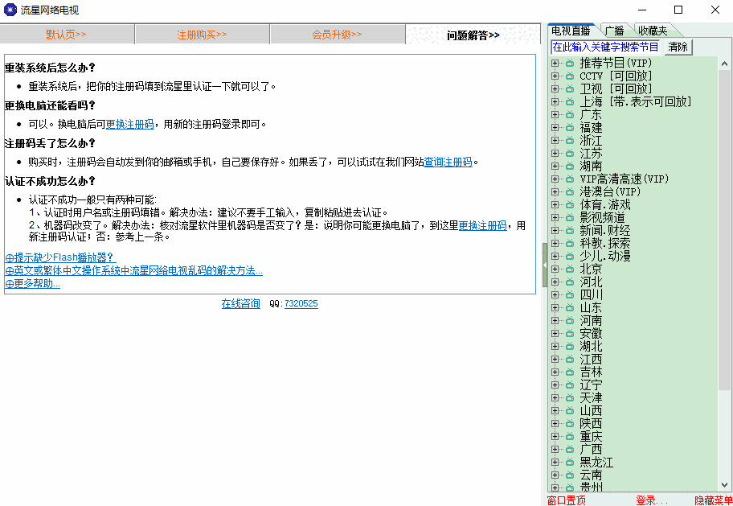This screenshot has height=506, width=733.
Task: Expand the 湖南 channel list
Action: 555,167
